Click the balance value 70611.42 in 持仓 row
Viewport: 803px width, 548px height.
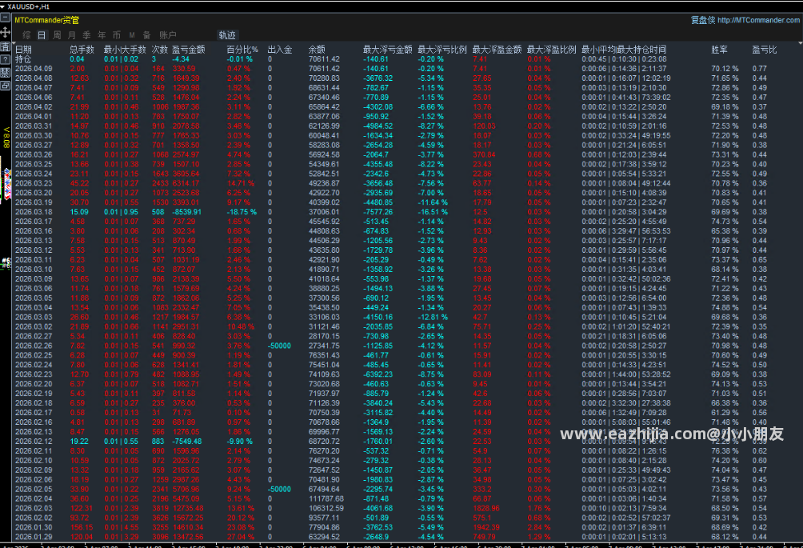324,59
